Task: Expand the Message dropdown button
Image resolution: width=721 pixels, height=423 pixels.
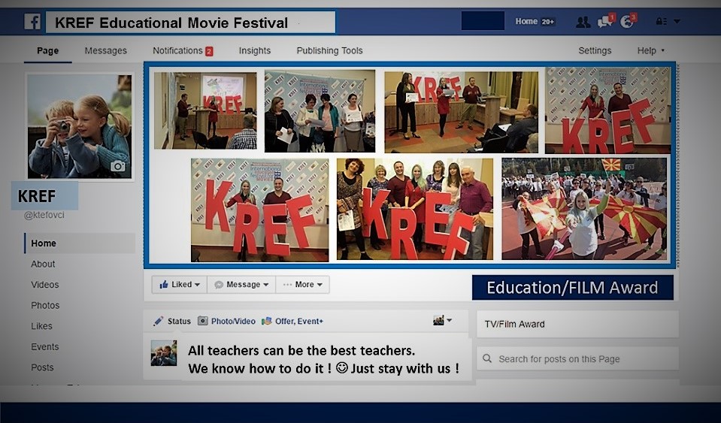Action: click(241, 285)
